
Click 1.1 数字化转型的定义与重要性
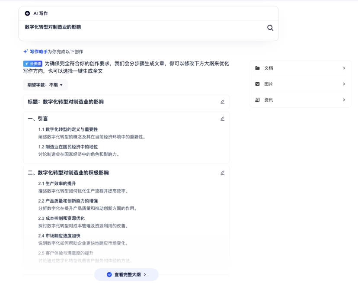68,129
